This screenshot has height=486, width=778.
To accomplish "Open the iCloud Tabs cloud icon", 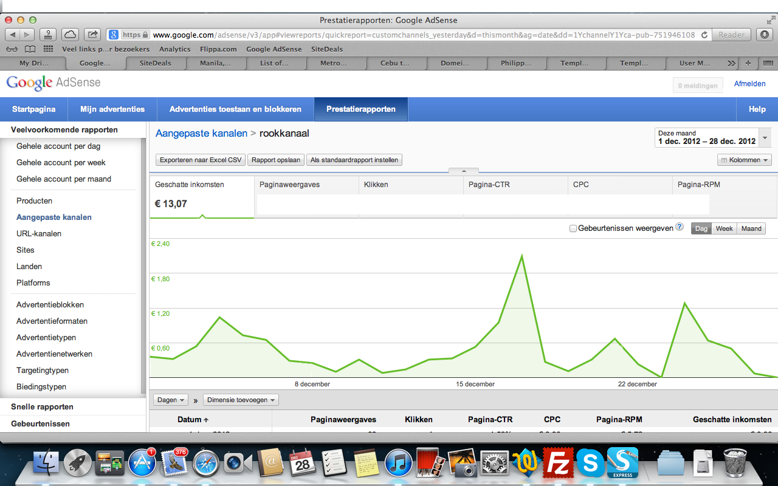I will (70, 35).
